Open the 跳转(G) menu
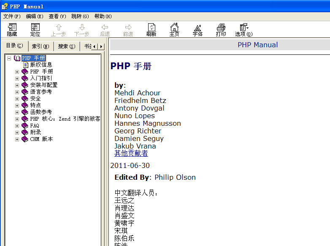 pyautogui.click(x=80, y=16)
